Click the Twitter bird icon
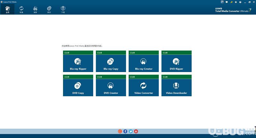 131,131
